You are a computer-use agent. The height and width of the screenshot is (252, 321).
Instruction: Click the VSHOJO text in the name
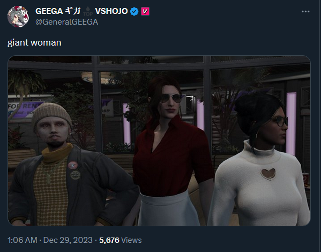(111, 11)
